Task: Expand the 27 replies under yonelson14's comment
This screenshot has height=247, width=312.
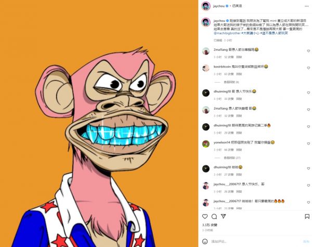Action: [x=232, y=158]
